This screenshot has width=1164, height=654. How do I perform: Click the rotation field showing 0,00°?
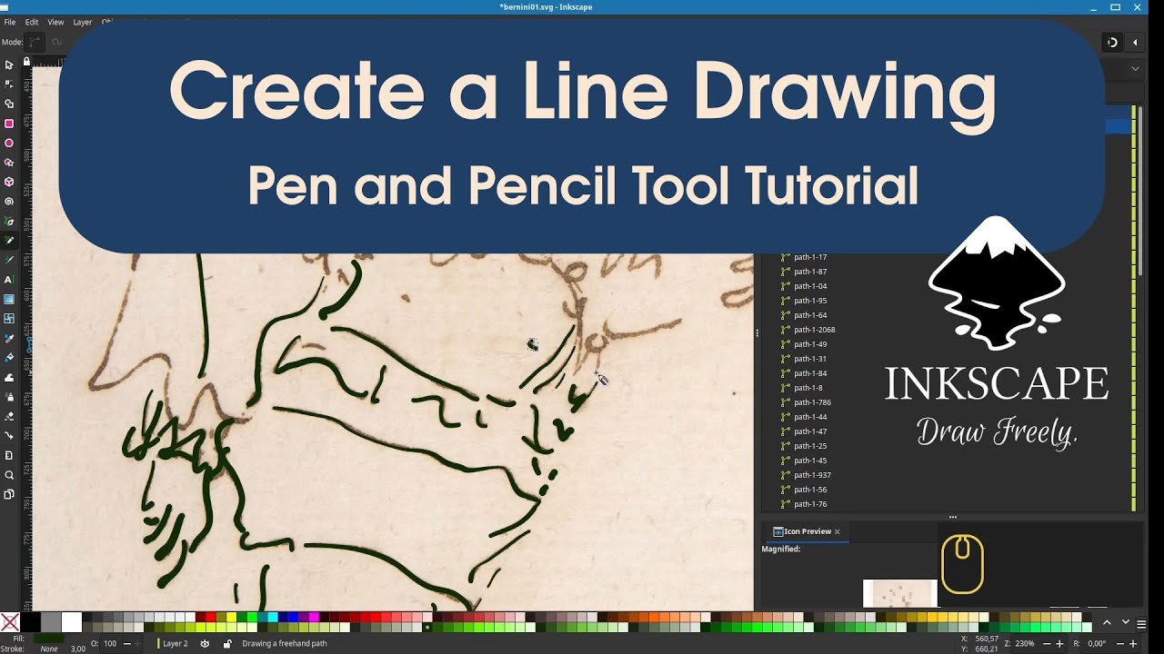(x=1097, y=643)
